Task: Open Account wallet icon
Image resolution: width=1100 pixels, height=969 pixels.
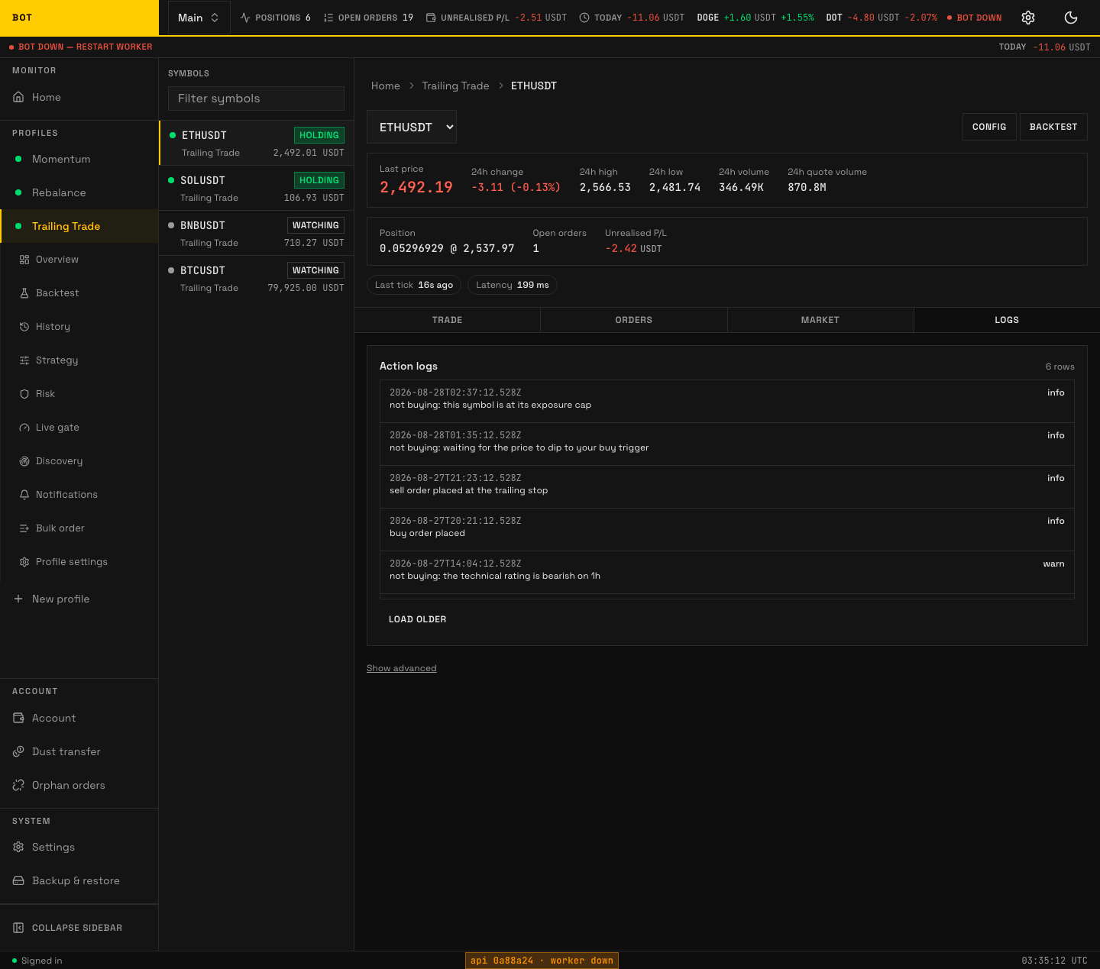Action: (18, 718)
